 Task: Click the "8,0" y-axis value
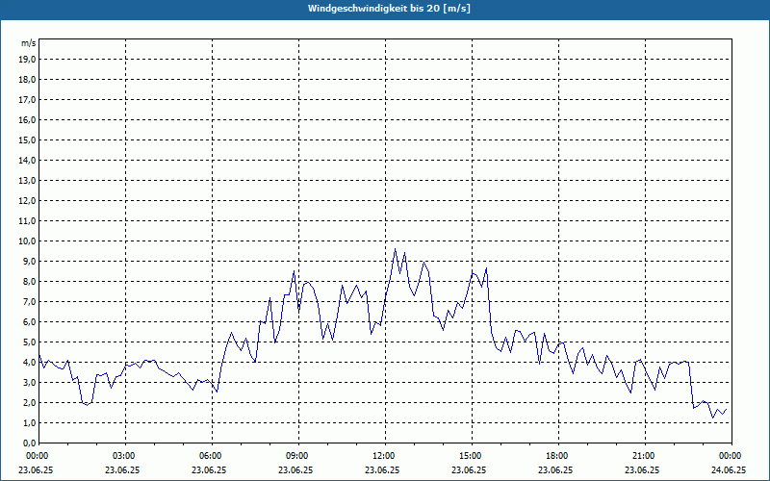pos(29,282)
